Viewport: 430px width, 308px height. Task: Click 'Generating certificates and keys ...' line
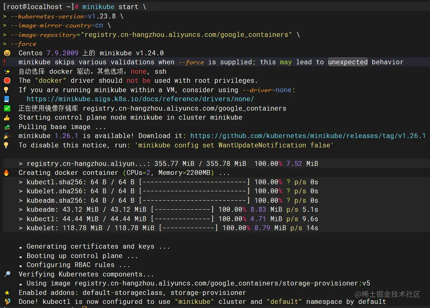pos(98,246)
